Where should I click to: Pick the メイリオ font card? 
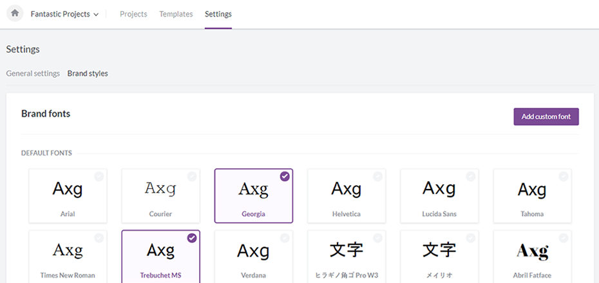pos(439,257)
